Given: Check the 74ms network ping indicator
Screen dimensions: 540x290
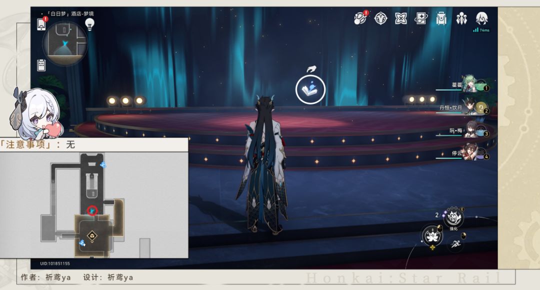Looking at the screenshot, I should pos(481,30).
